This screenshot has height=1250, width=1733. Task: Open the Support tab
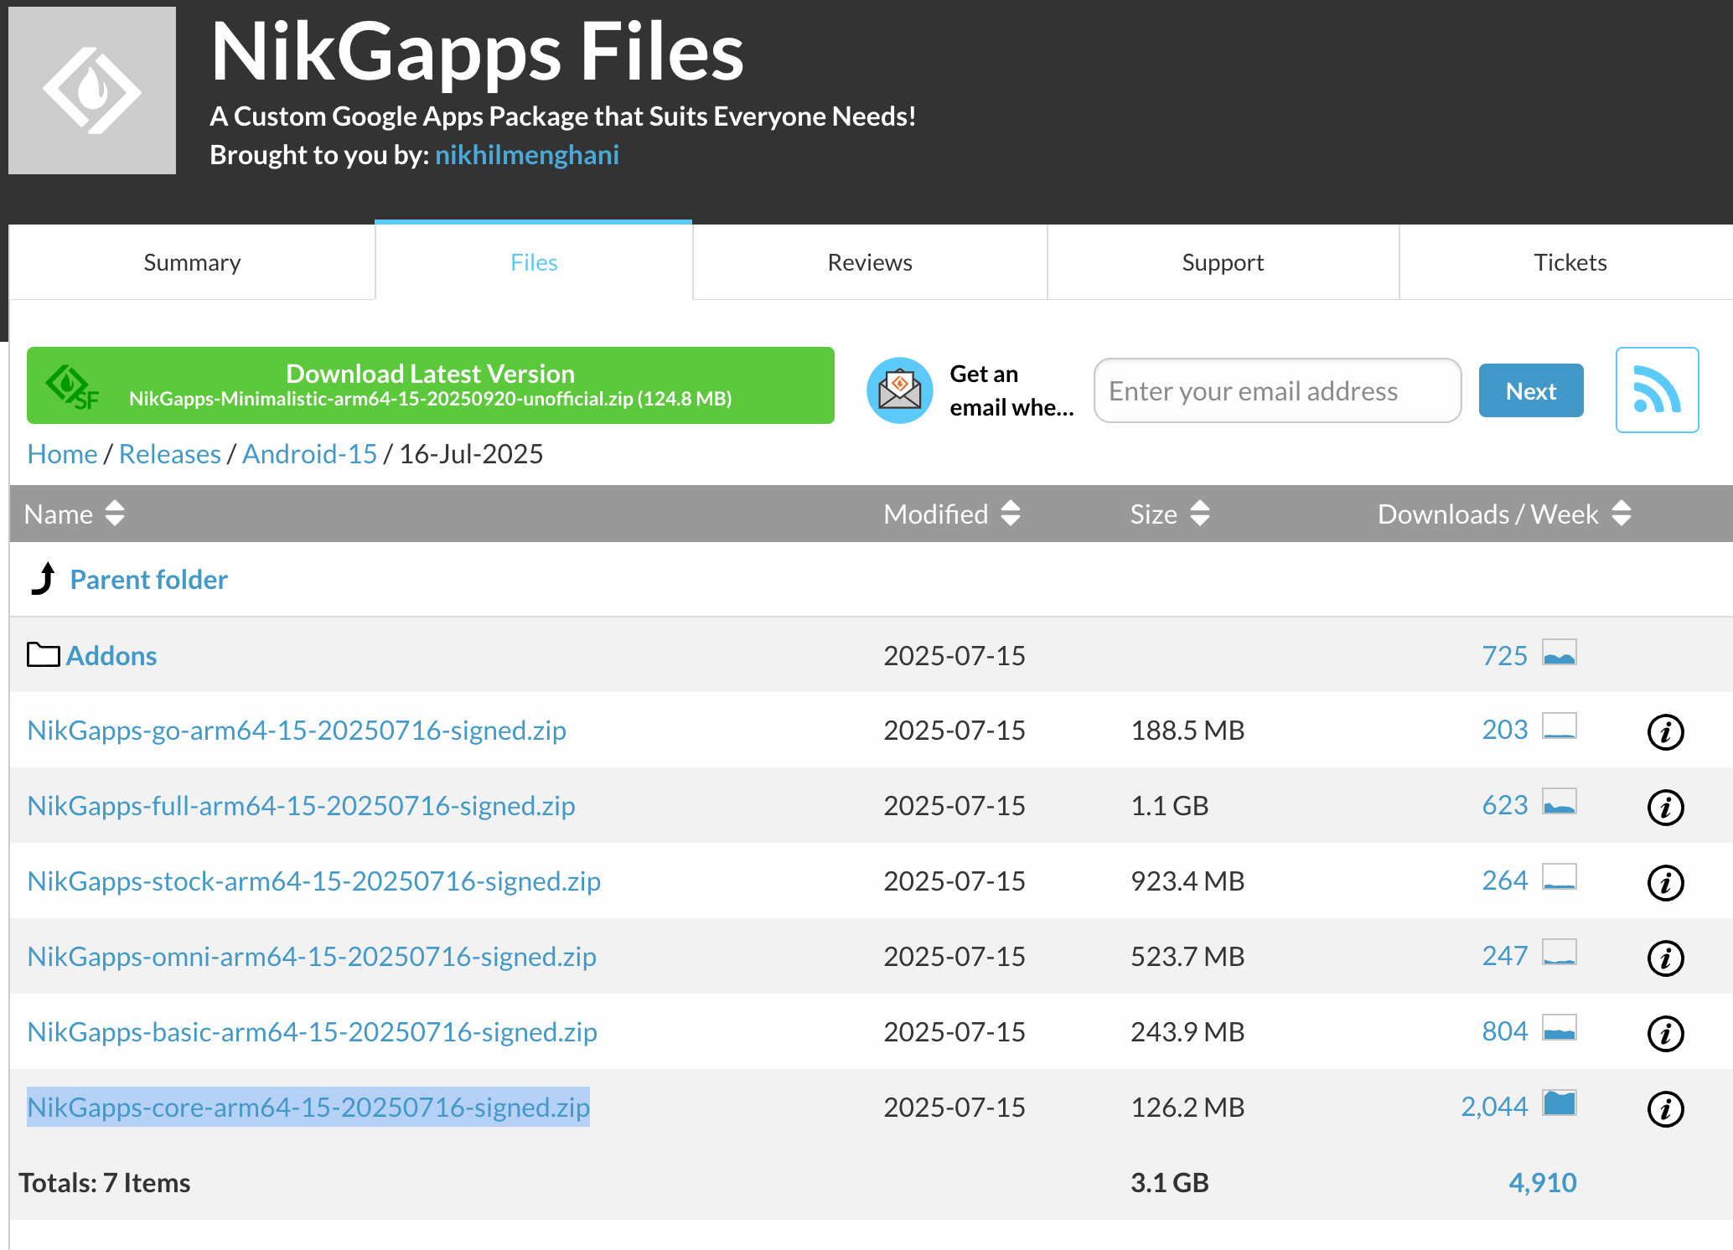click(1223, 261)
